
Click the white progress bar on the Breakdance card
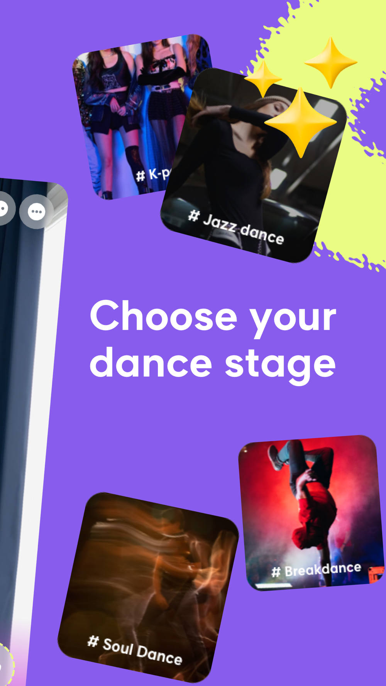pyautogui.click(x=274, y=585)
